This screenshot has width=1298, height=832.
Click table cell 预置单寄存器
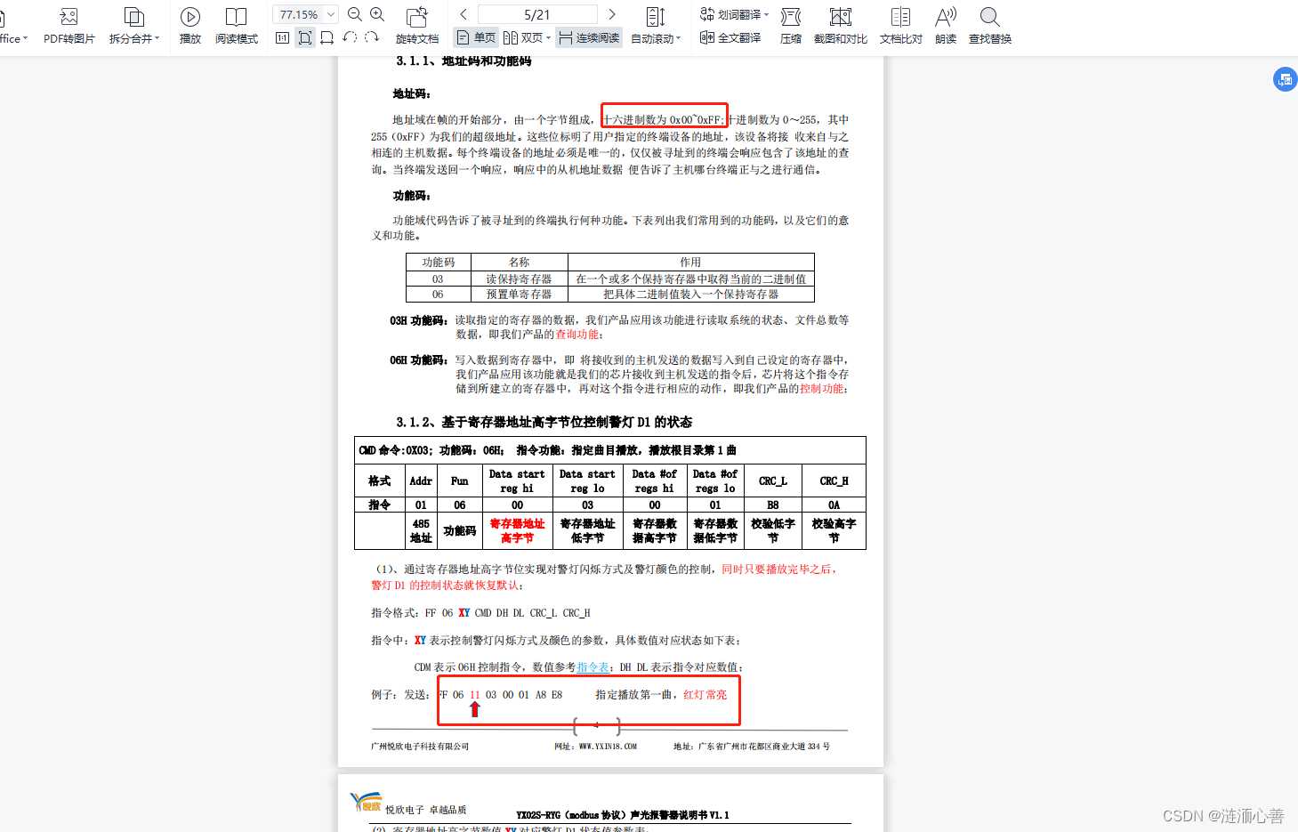[519, 294]
